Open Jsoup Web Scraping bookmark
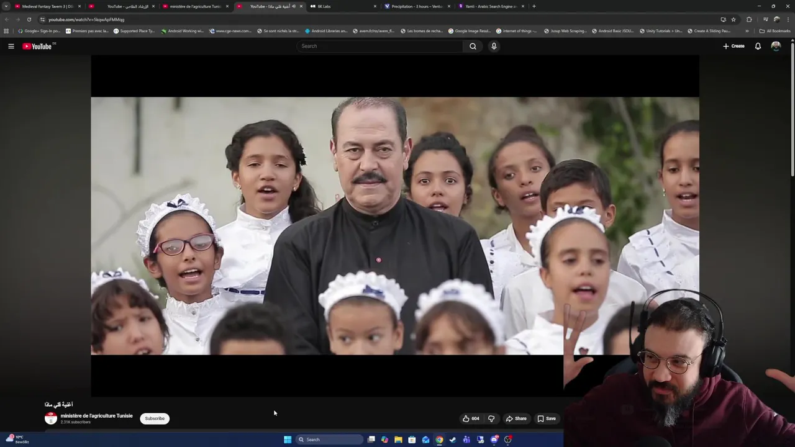 [565, 30]
